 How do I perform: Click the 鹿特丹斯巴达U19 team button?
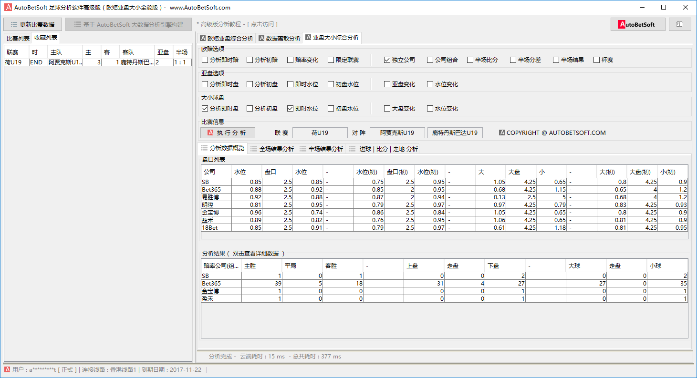click(455, 133)
